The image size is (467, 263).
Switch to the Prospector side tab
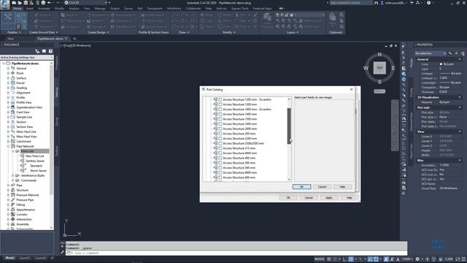(x=57, y=63)
